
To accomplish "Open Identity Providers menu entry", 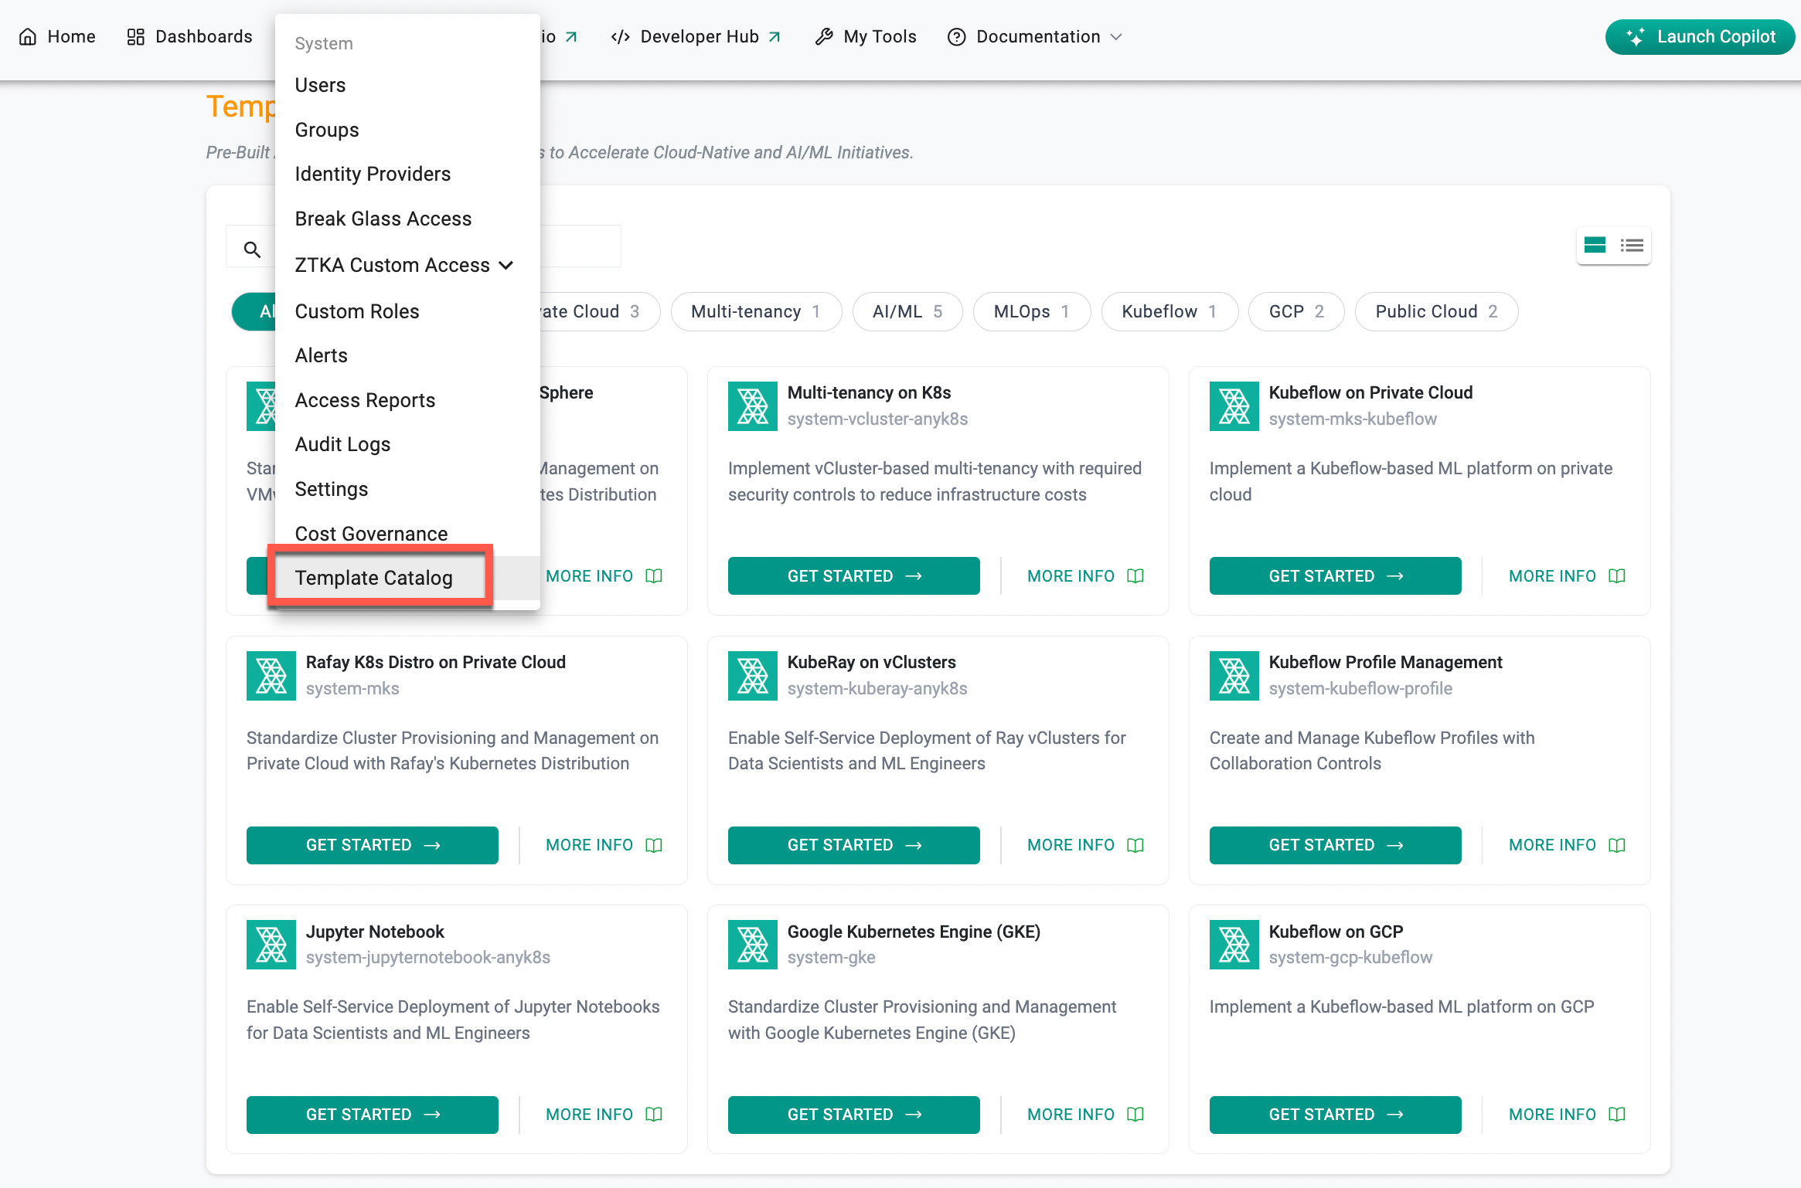I will click(407, 174).
